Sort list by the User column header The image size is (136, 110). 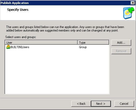pyautogui.click(x=41, y=43)
